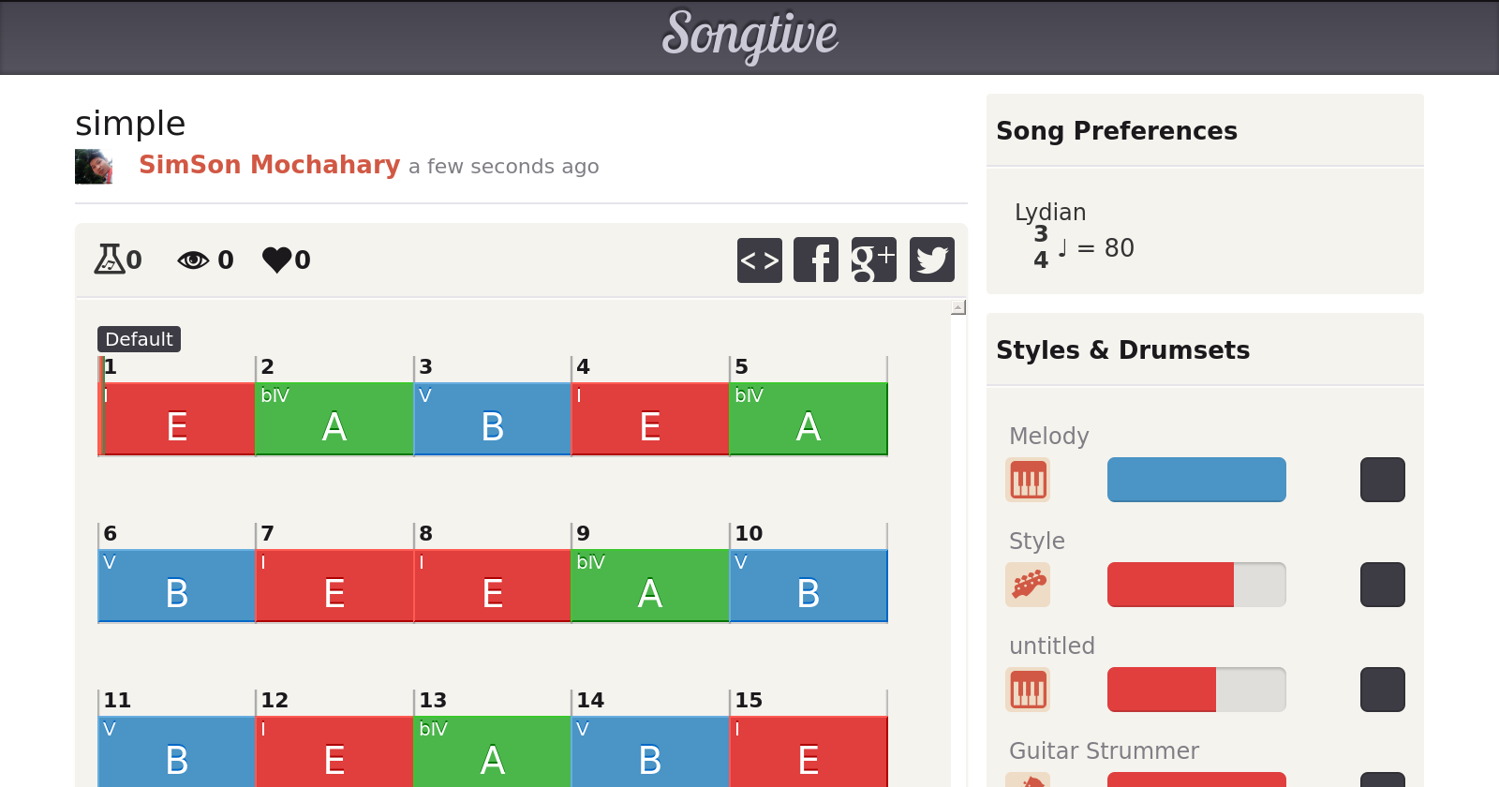This screenshot has width=1499, height=787.
Task: Click the untitled track piano icon
Action: 1028,690
